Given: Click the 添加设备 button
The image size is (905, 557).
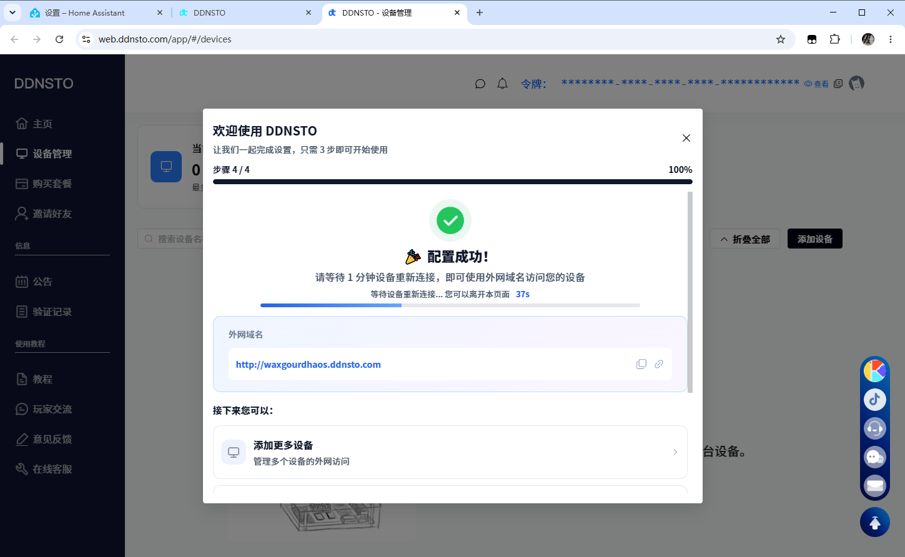Looking at the screenshot, I should 814,239.
